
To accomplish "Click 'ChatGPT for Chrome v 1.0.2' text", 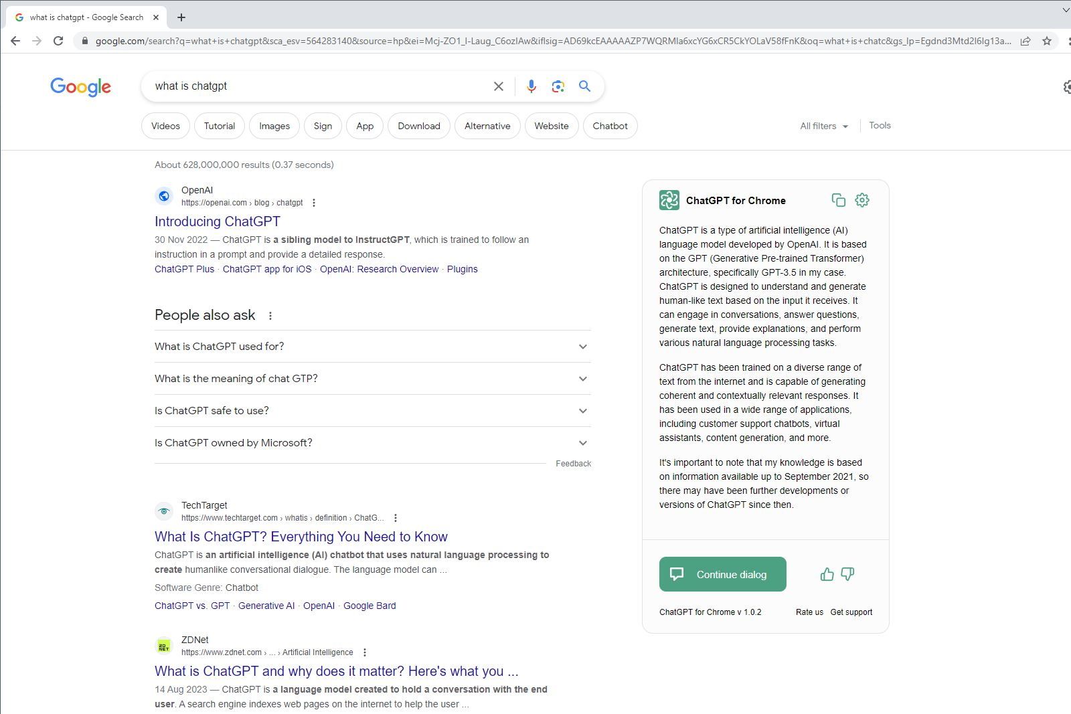I will pyautogui.click(x=710, y=612).
